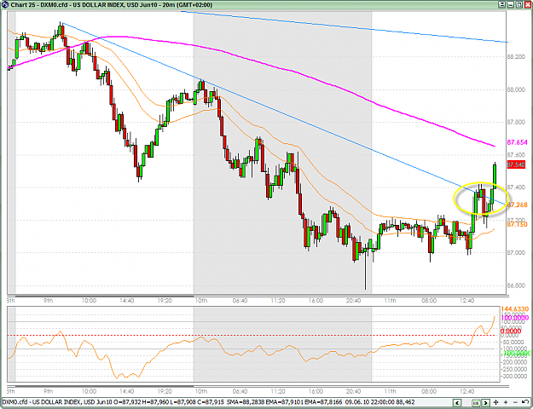Click EMA=87,9101 in the status bar
The height and width of the screenshot is (409, 533).
coord(285,402)
